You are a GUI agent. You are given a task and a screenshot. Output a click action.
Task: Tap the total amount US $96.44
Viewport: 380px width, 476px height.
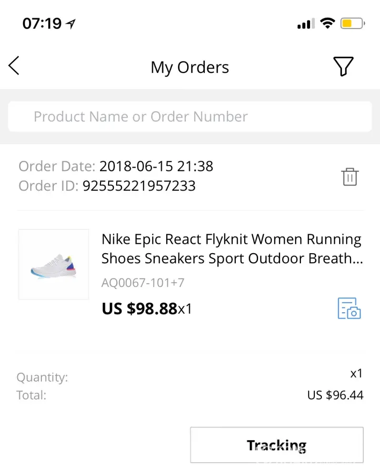point(335,395)
